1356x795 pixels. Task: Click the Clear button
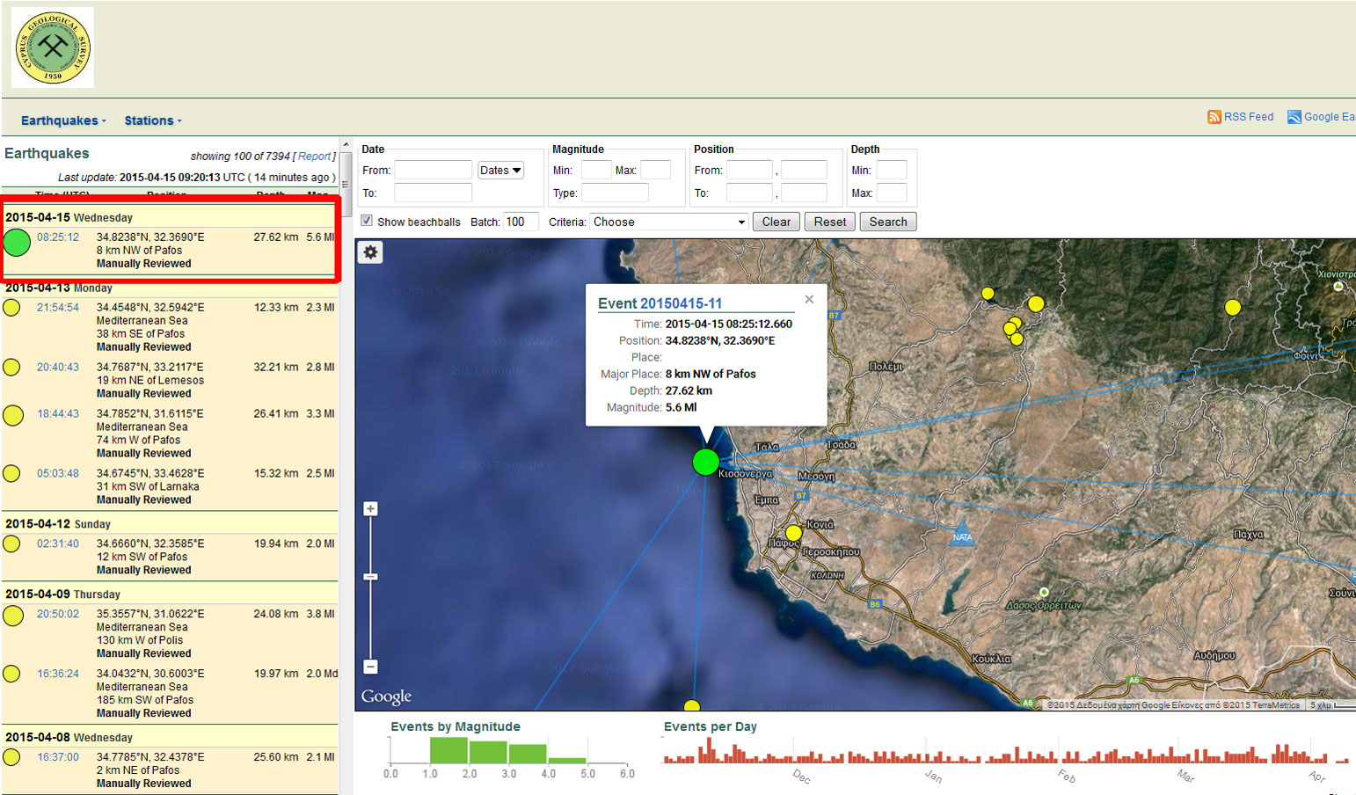(x=776, y=222)
